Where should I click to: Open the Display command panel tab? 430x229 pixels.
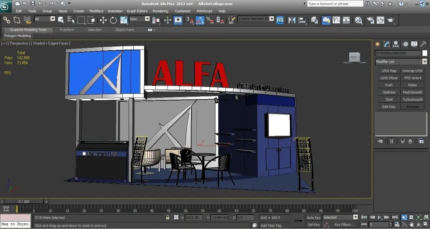coord(415,44)
